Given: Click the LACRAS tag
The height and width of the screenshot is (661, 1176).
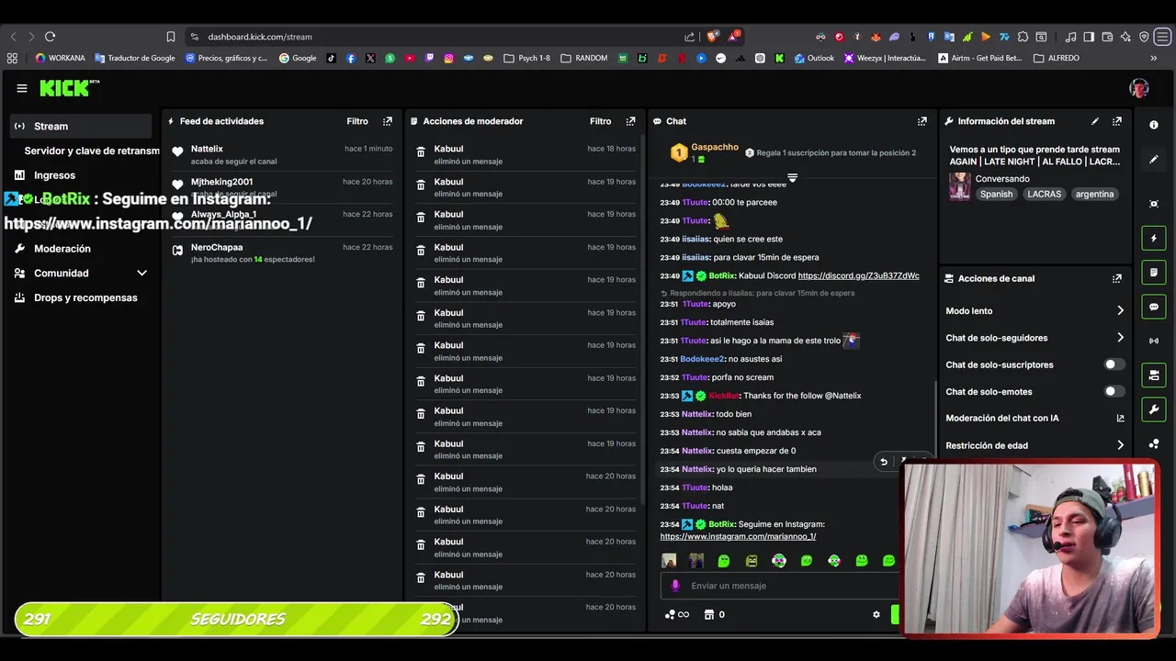Looking at the screenshot, I should [x=1045, y=195].
